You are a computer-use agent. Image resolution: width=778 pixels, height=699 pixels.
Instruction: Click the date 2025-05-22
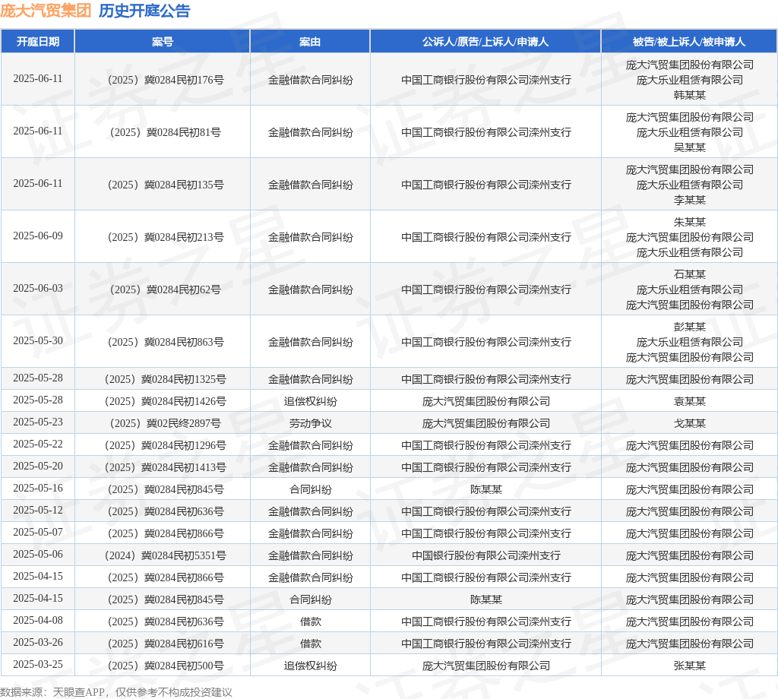(x=38, y=444)
